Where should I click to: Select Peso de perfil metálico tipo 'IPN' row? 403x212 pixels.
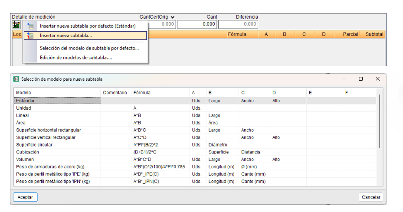(x=195, y=181)
